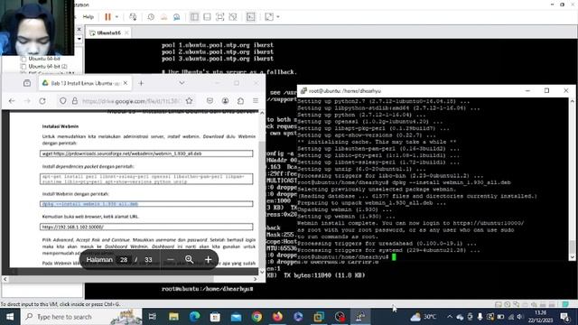Switch to Unity mode icon
Viewport: 578px width, 325px height.
tap(233, 17)
